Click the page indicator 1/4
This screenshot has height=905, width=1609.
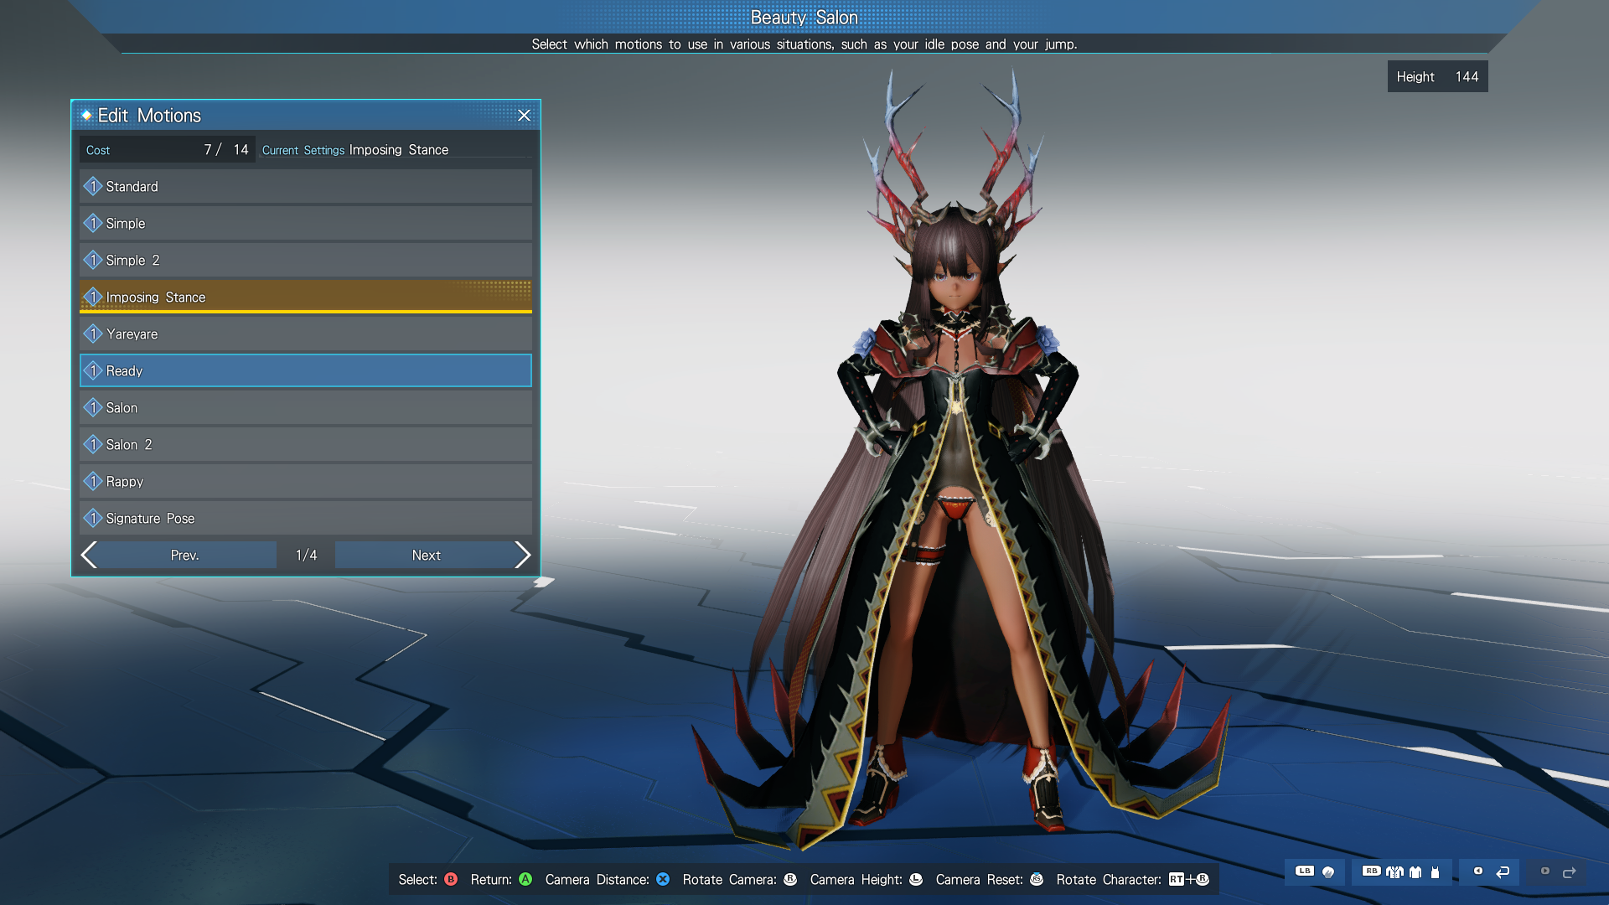[x=306, y=555]
